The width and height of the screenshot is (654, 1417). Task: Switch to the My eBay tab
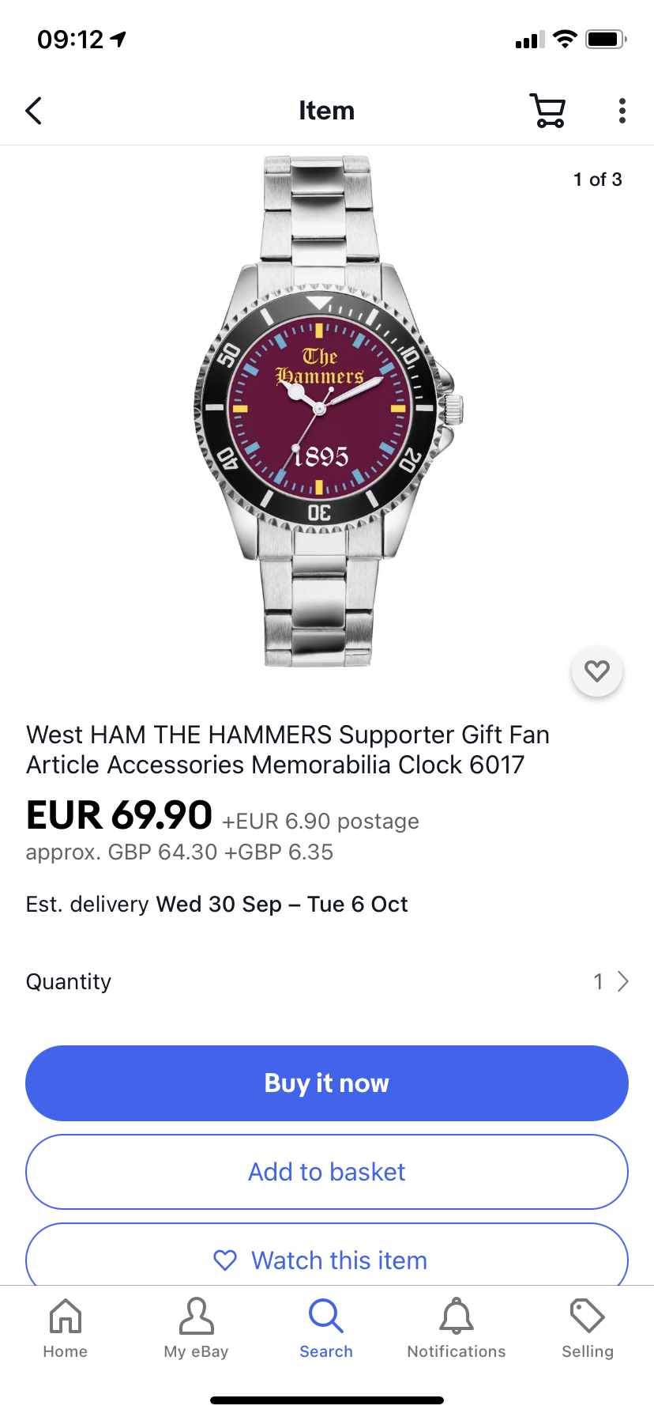[196, 1328]
